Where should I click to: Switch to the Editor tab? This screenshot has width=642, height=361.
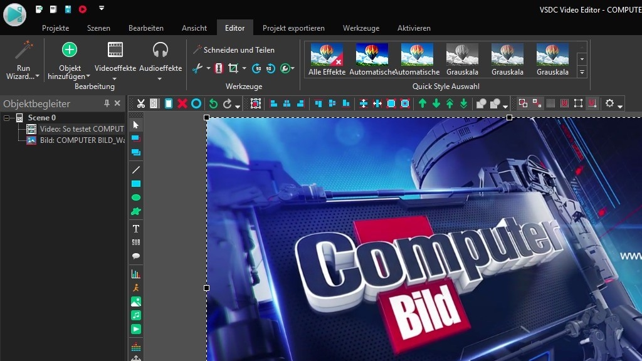(234, 28)
